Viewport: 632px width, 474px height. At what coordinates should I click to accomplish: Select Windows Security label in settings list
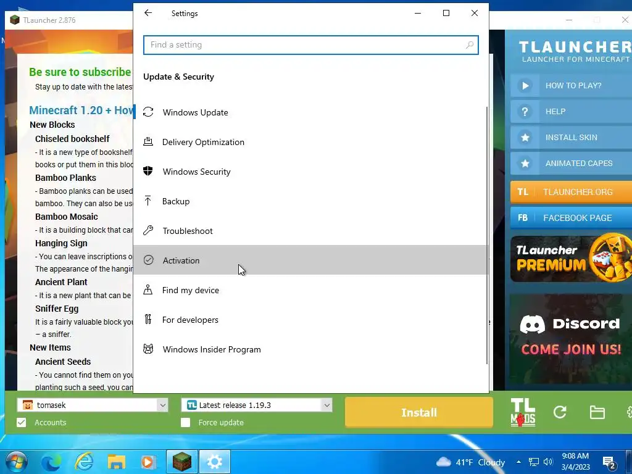click(x=197, y=172)
